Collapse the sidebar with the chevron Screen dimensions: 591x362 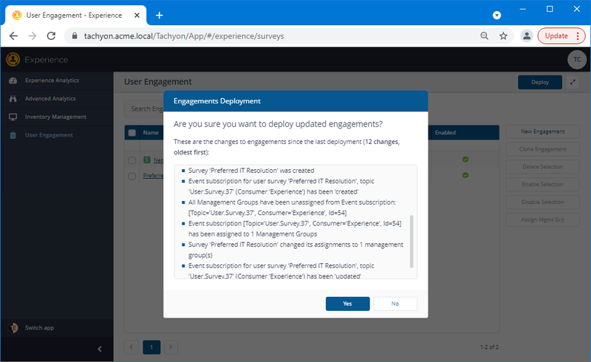tap(100, 349)
